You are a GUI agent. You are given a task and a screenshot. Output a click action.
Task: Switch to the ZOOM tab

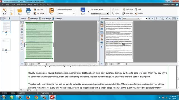(x=13, y=93)
